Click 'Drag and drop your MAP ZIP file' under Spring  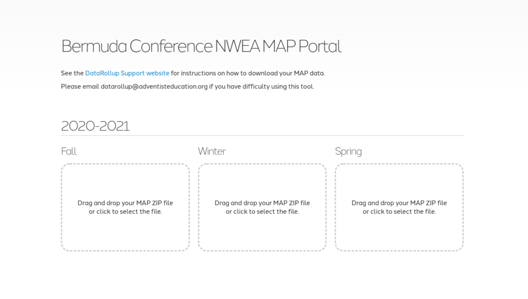coord(399,203)
